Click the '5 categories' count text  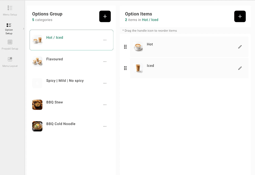(42, 20)
